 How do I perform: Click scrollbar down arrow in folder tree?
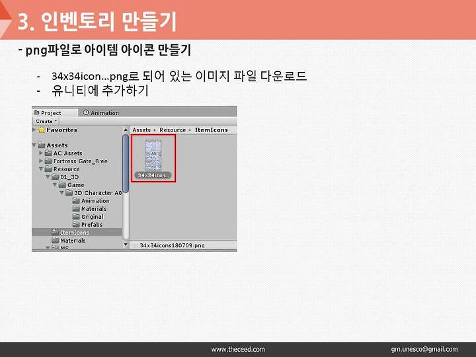(x=126, y=245)
